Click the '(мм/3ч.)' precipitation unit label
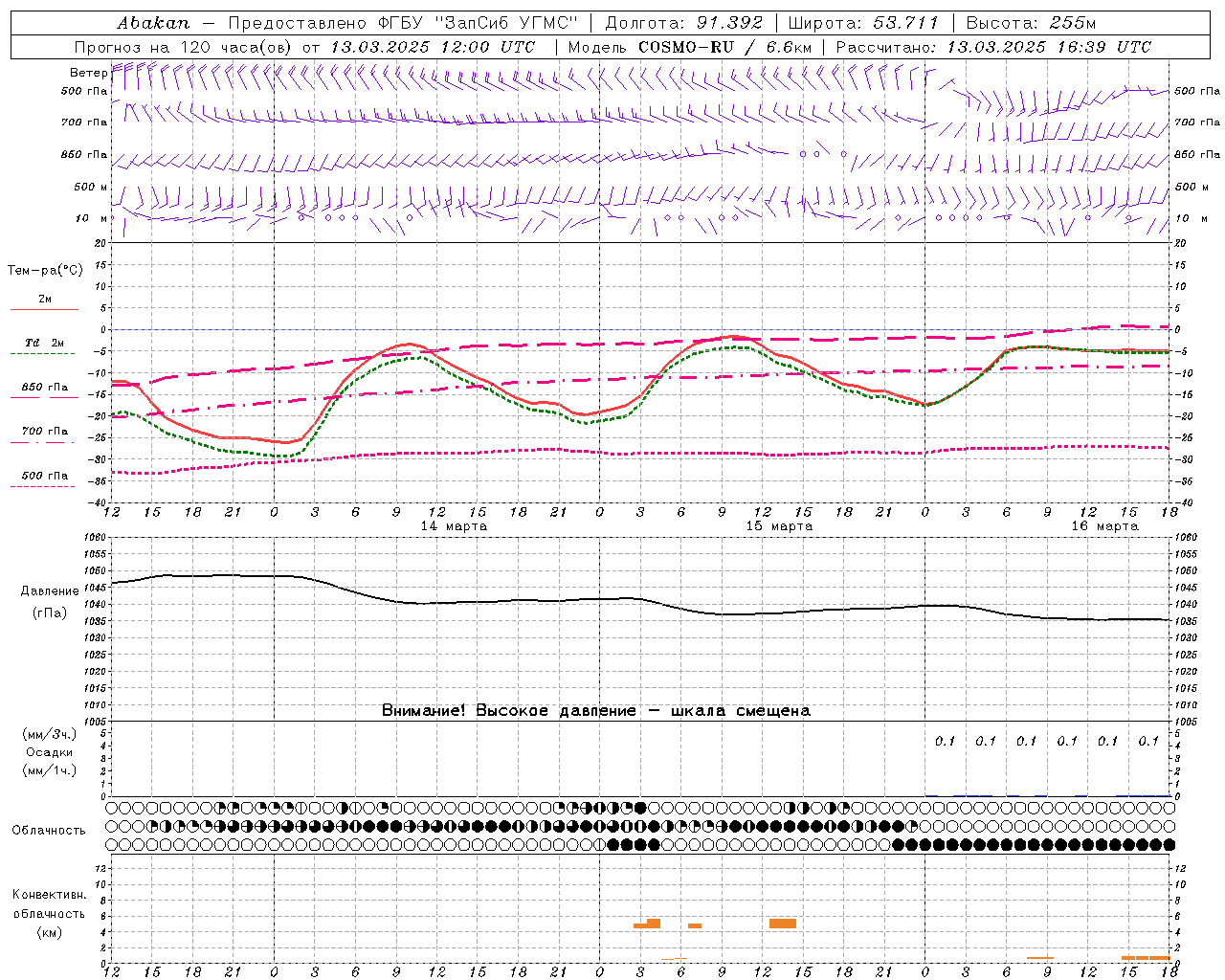This screenshot has height=980, width=1225. click(x=50, y=735)
